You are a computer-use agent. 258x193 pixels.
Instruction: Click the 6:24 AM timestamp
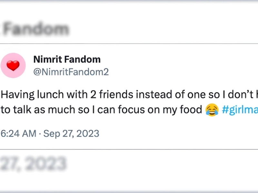[18, 133]
